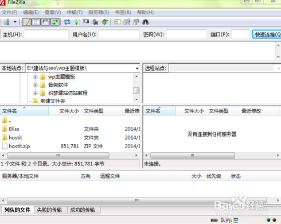Open the 传输(T) menu
This screenshot has height=224, width=281.
tap(75, 13)
